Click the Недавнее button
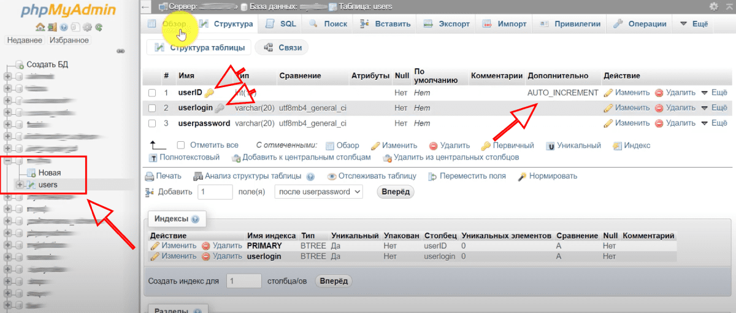Screen dimensions: 736x313 coord(25,40)
